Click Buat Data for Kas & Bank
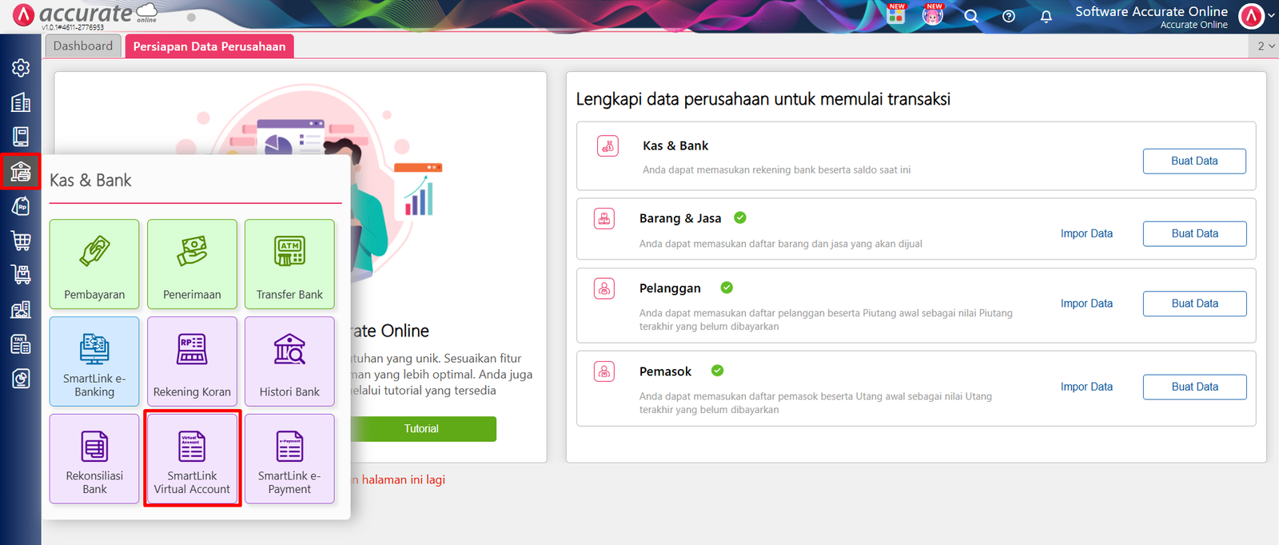This screenshot has width=1279, height=545. 1194,161
